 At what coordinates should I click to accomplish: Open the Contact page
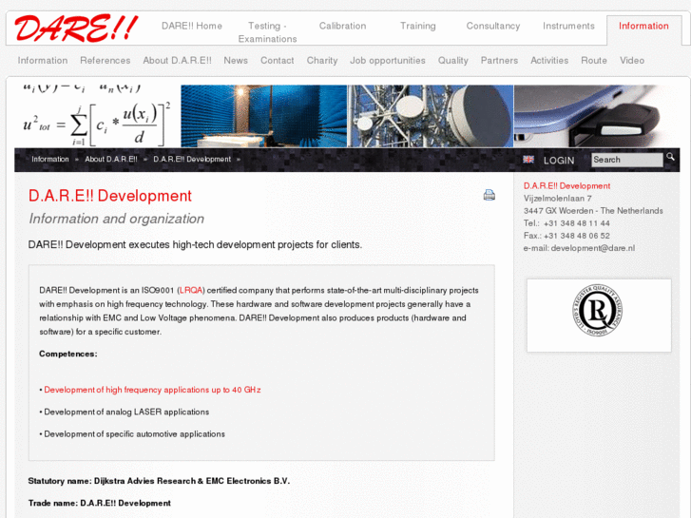tap(278, 61)
